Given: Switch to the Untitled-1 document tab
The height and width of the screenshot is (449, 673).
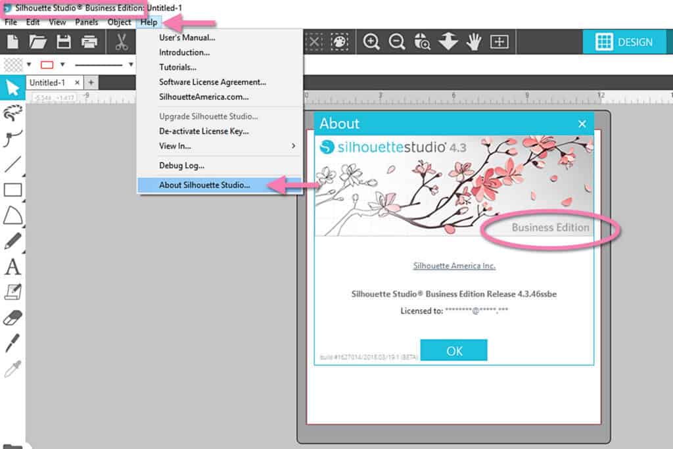Looking at the screenshot, I should (47, 82).
